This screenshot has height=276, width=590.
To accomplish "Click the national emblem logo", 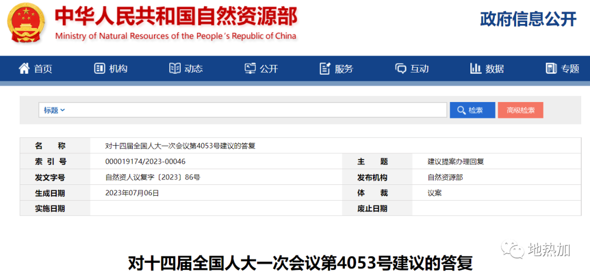I will pyautogui.click(x=26, y=22).
